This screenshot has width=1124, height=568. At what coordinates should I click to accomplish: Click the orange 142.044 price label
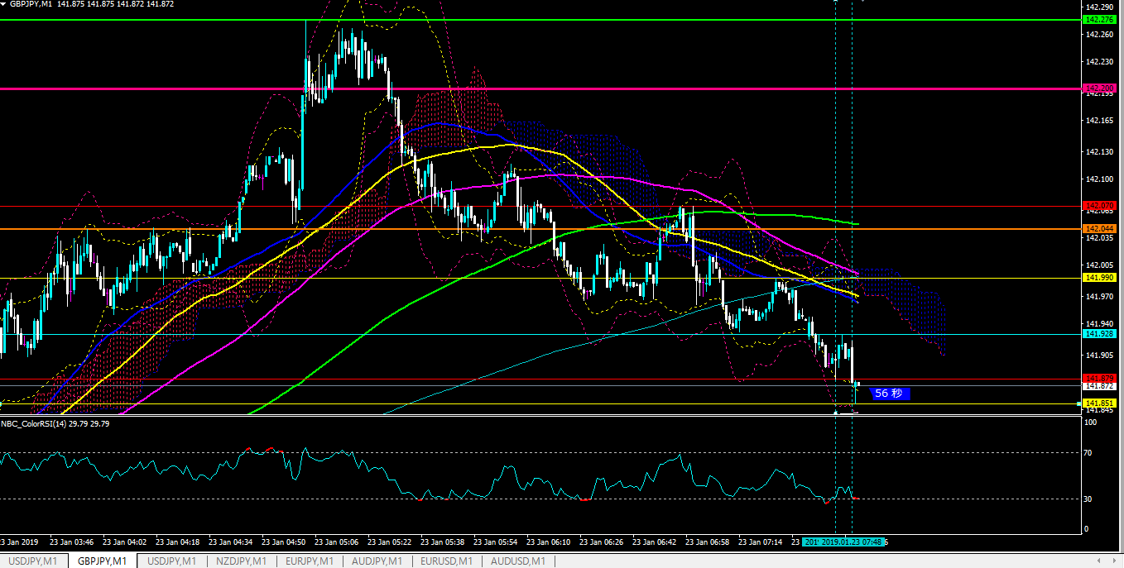1100,228
